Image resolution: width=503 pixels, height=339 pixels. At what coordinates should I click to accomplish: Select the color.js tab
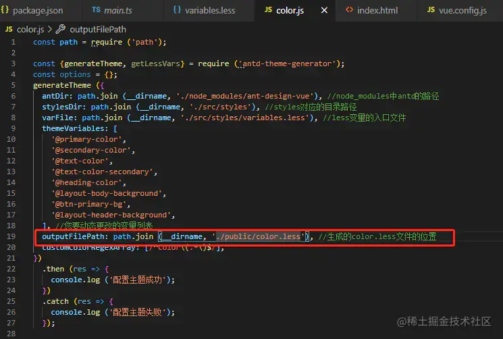[290, 10]
